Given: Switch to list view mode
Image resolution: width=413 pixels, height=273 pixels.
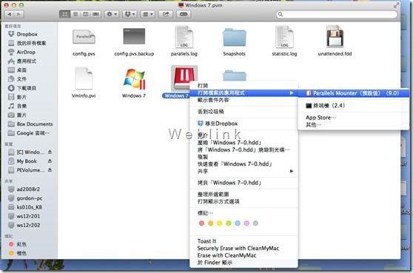Looking at the screenshot, I should tap(75, 14).
